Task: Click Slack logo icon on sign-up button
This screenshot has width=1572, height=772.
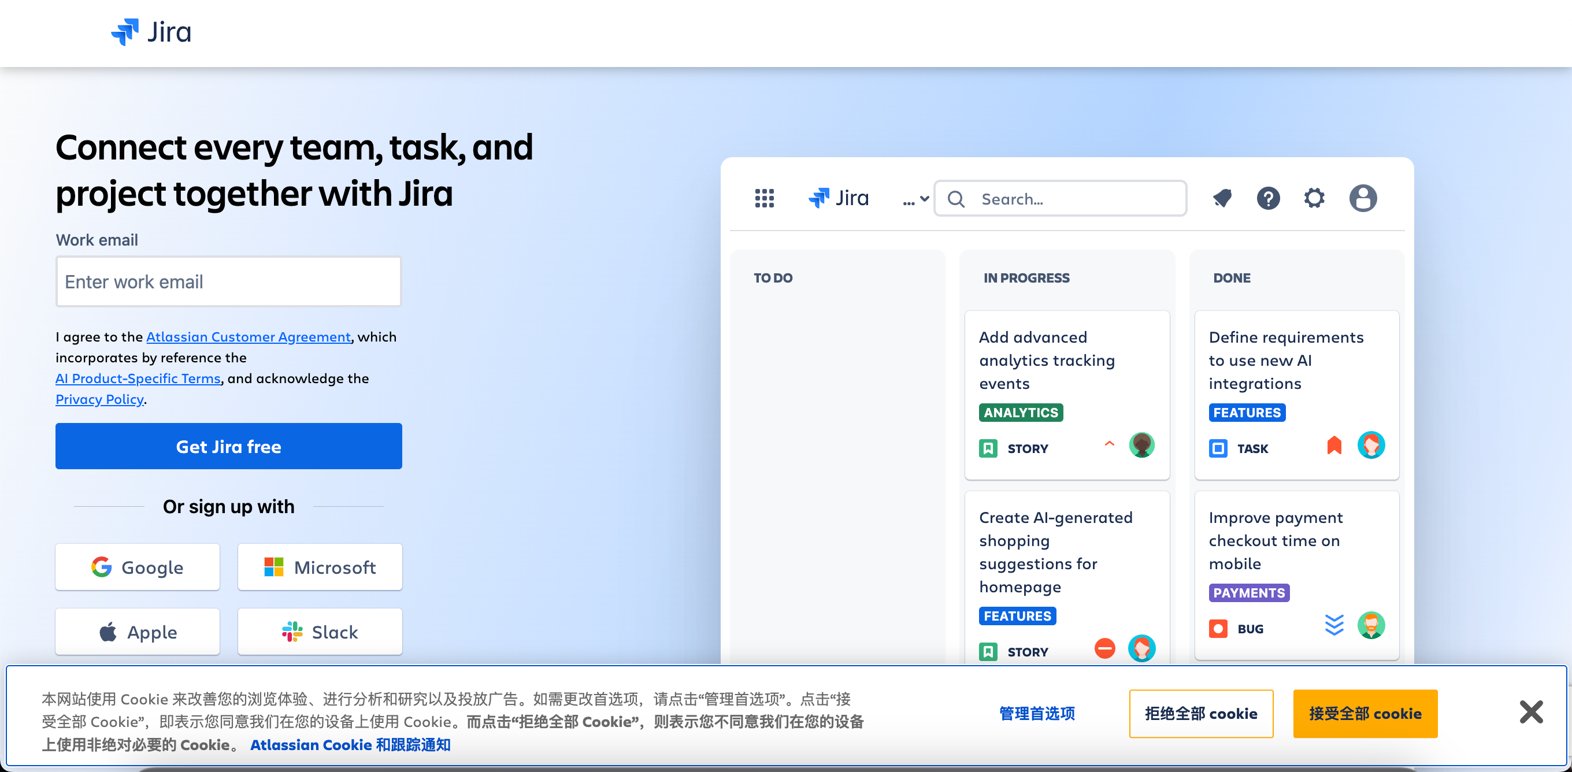Action: pos(292,632)
